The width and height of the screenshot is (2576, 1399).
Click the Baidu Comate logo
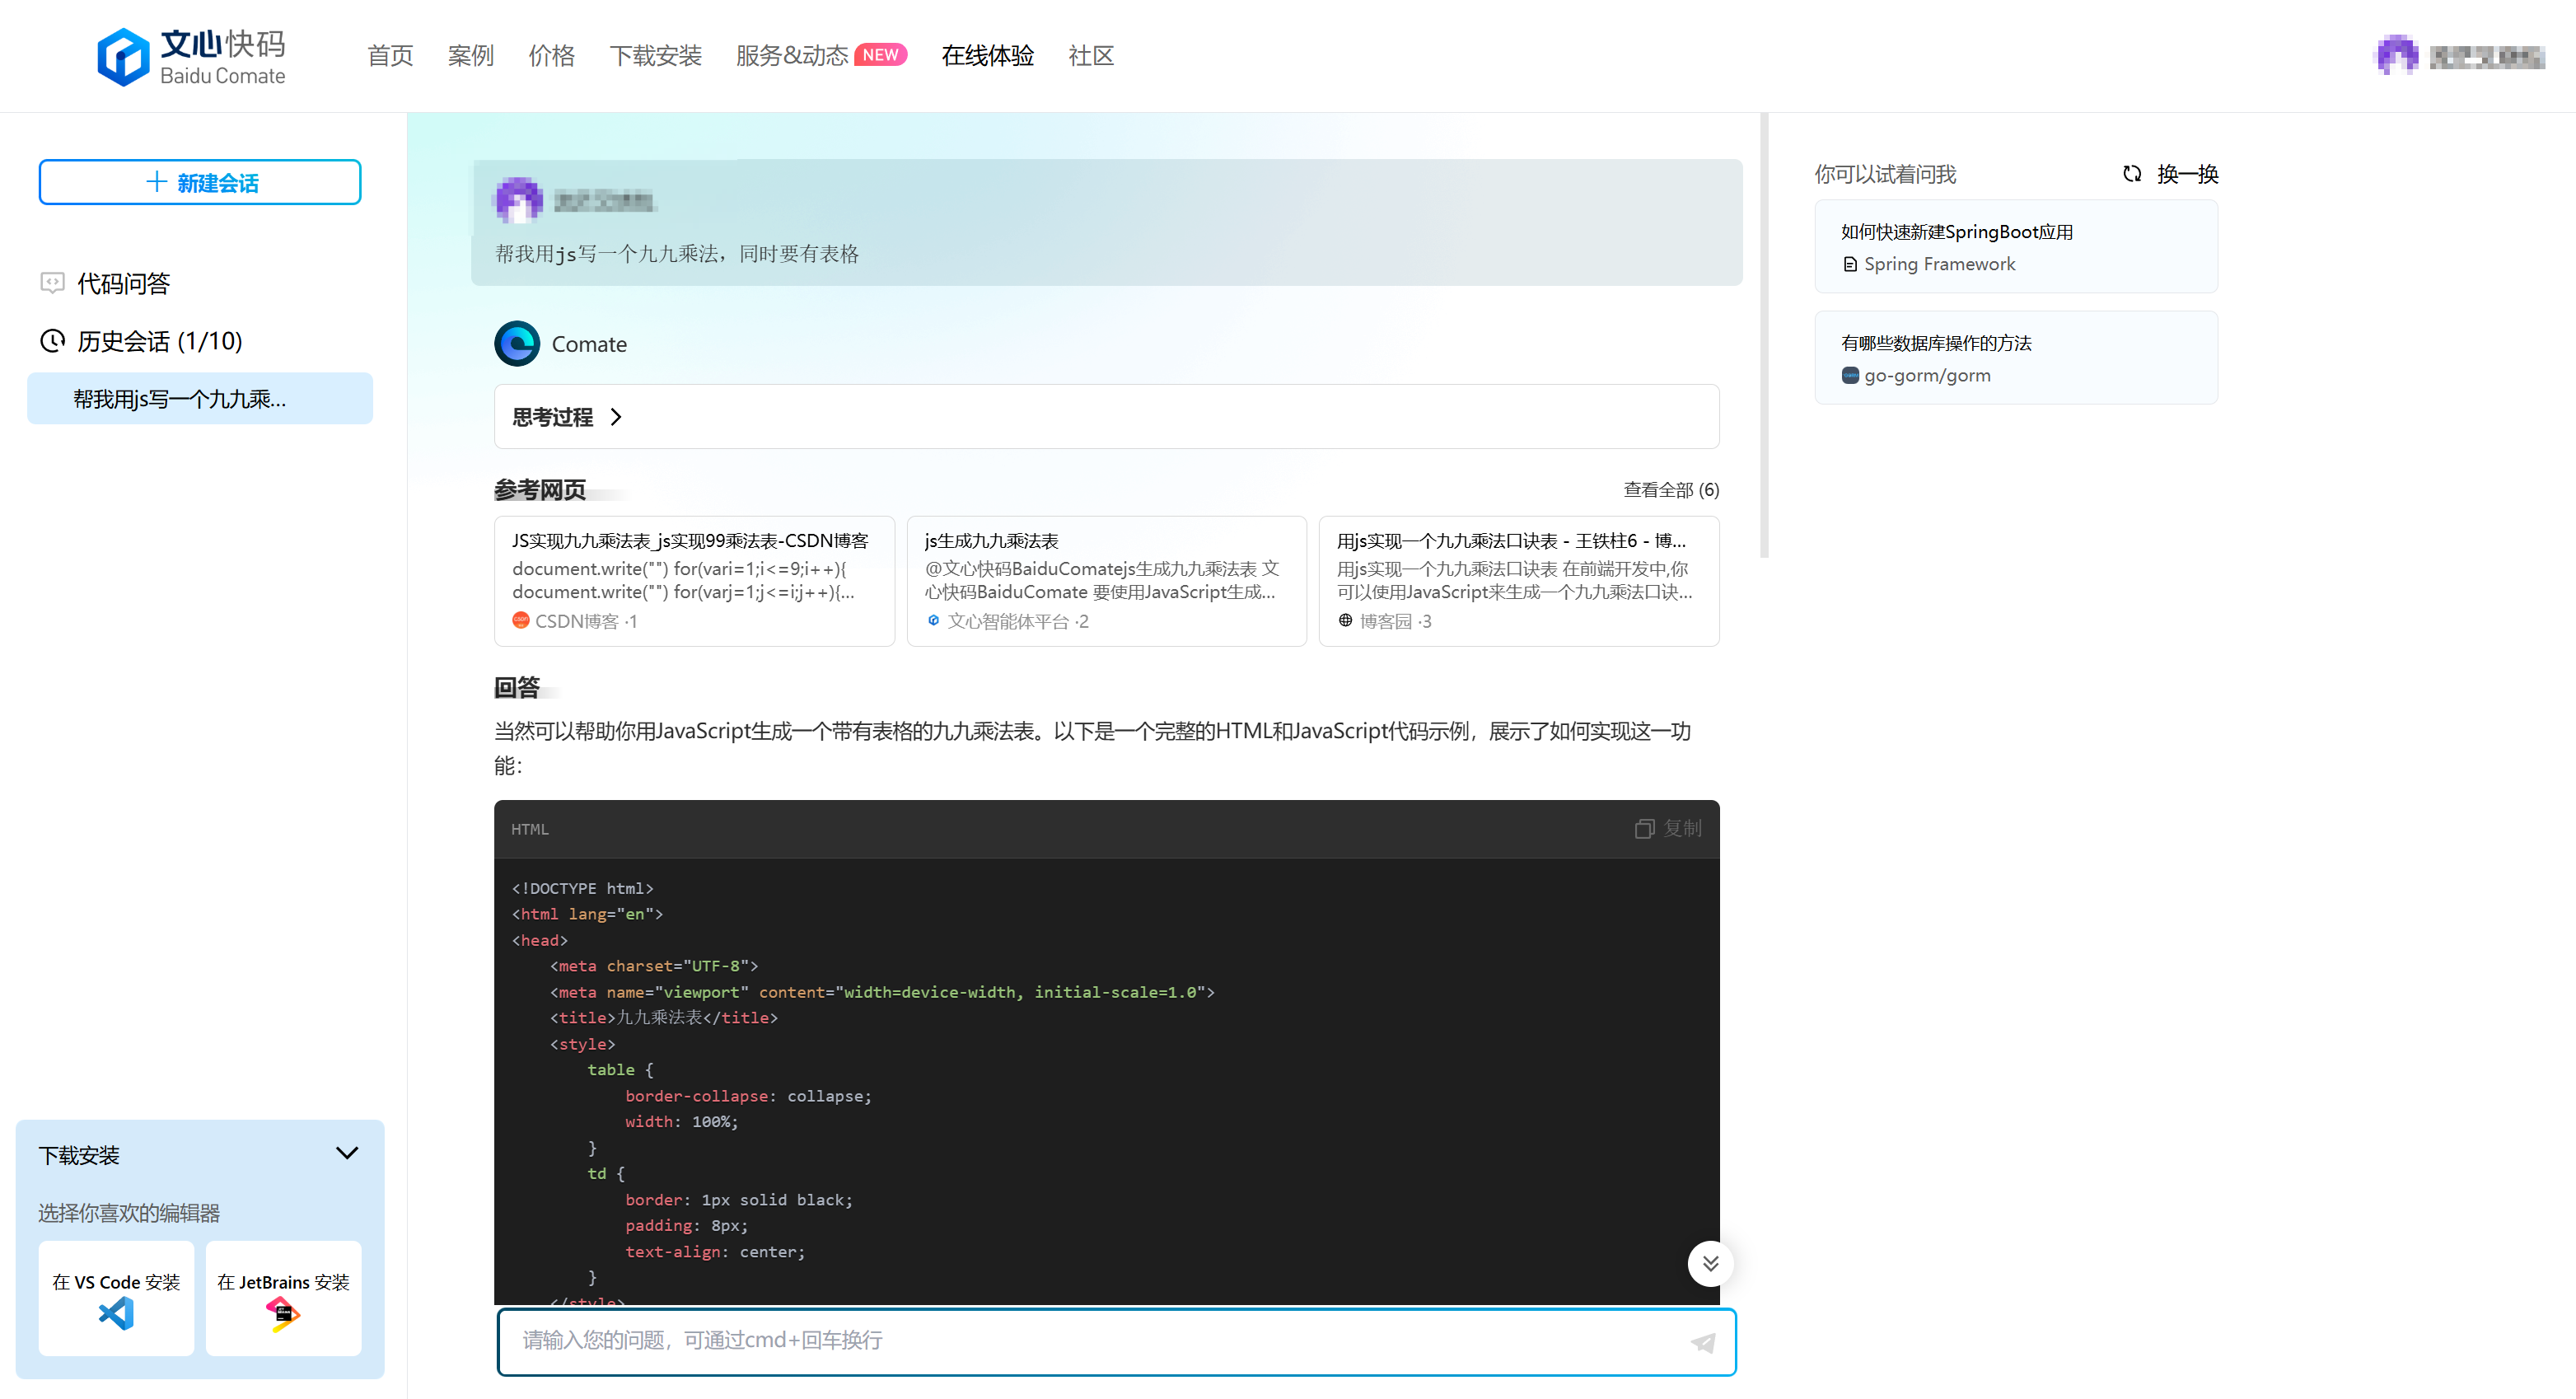point(190,56)
